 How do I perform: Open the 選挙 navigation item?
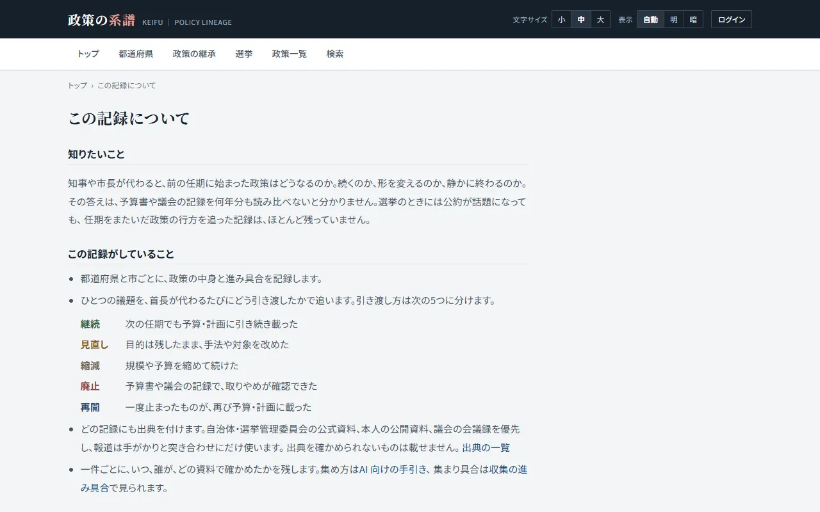[x=244, y=54]
